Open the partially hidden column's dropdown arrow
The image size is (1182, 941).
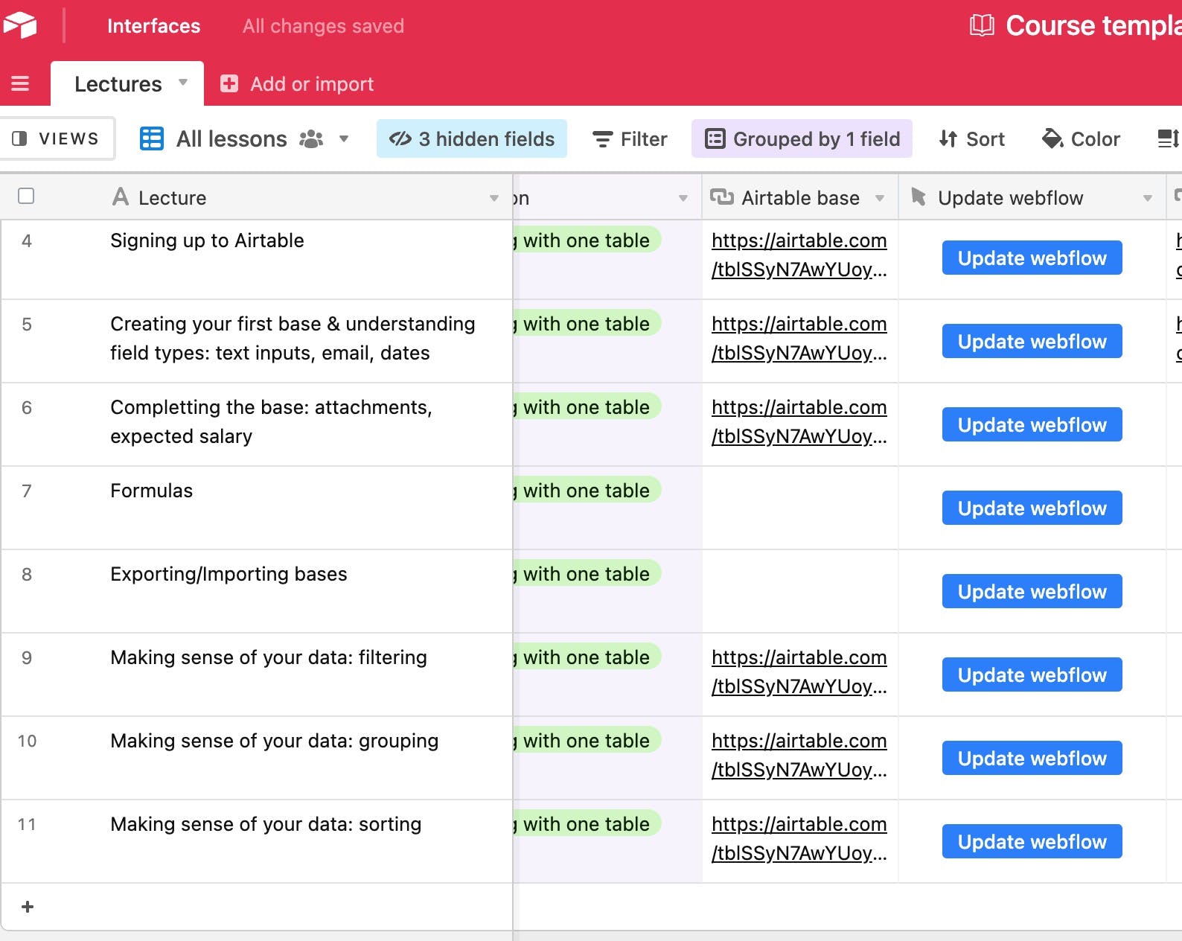pyautogui.click(x=683, y=198)
